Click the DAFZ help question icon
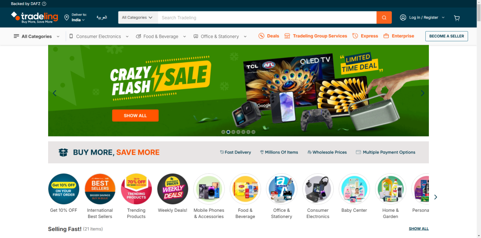481x238 pixels. 44,4
